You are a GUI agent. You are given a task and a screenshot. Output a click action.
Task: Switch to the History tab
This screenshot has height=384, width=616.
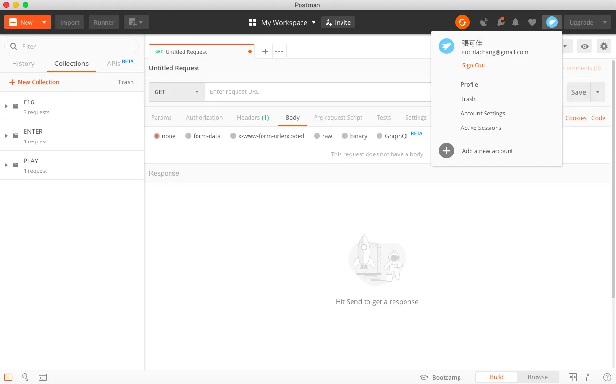[x=23, y=64]
